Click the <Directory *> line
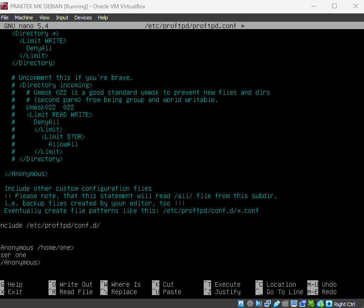This screenshot has width=364, height=308. click(x=35, y=33)
